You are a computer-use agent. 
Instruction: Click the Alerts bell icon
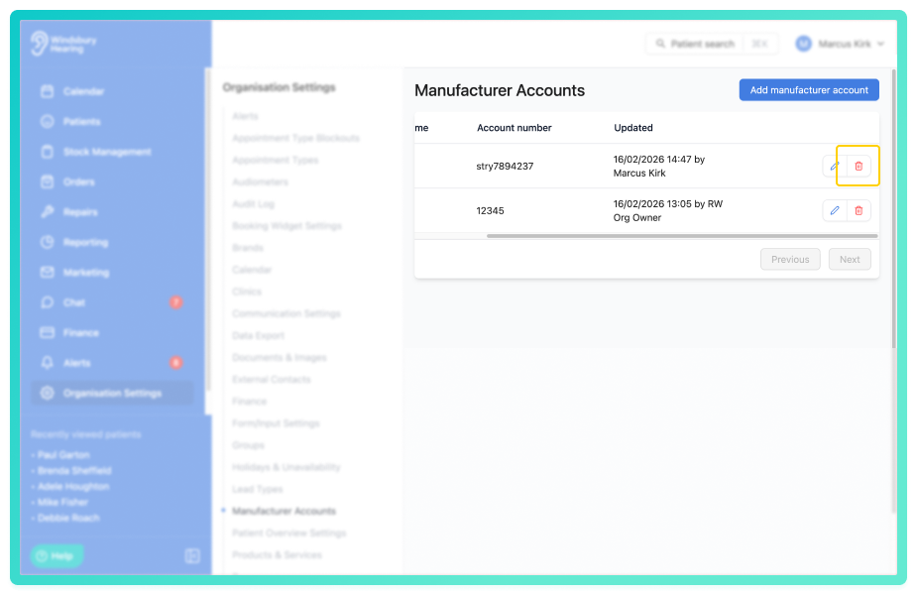tap(48, 363)
